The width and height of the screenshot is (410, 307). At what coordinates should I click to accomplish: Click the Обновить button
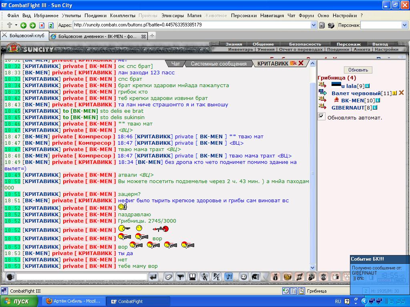[358, 70]
